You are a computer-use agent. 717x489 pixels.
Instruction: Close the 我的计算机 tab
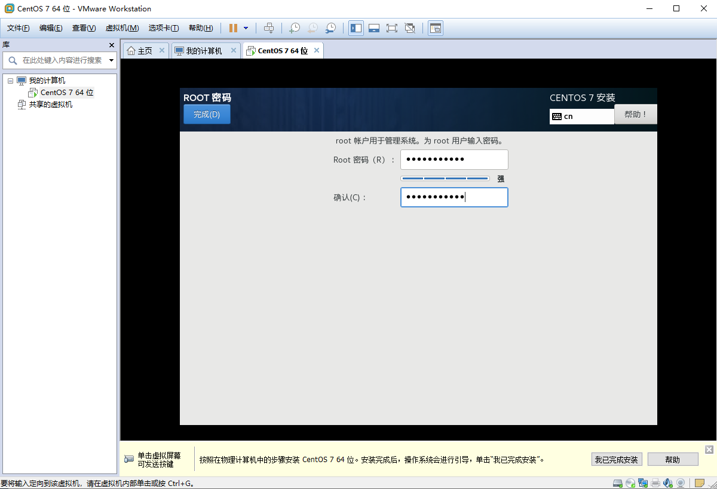(x=233, y=51)
